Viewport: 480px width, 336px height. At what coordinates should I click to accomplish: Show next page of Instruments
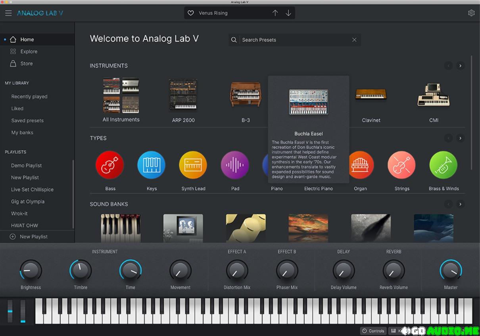click(x=460, y=66)
